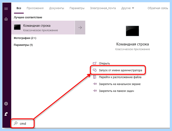
Task: Switch to the Электронная_почта tab
Action: tap(103, 8)
